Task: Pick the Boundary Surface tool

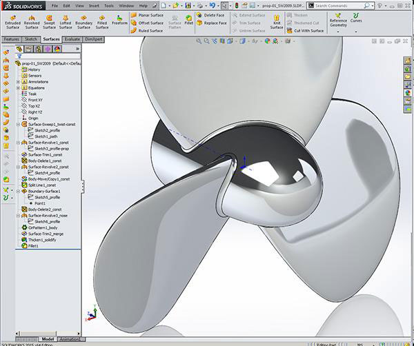Action: coord(83,19)
